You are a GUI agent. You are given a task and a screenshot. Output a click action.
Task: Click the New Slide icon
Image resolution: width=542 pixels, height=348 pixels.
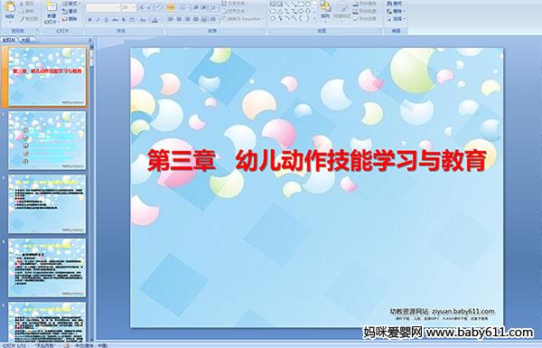51,7
